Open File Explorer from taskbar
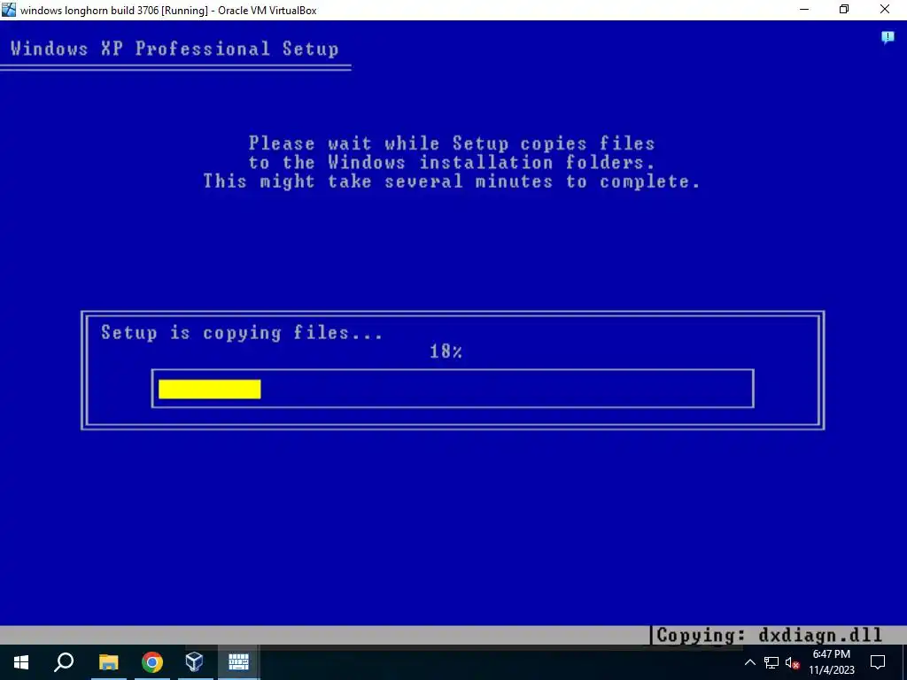907x680 pixels. click(x=108, y=662)
